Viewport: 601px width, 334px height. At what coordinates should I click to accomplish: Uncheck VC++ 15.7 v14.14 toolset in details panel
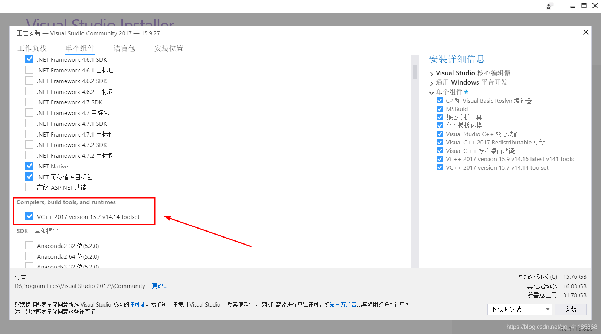[440, 167]
